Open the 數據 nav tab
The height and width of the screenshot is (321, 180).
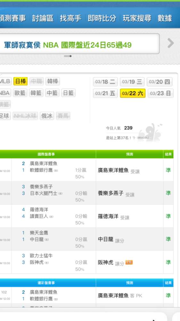[165, 18]
